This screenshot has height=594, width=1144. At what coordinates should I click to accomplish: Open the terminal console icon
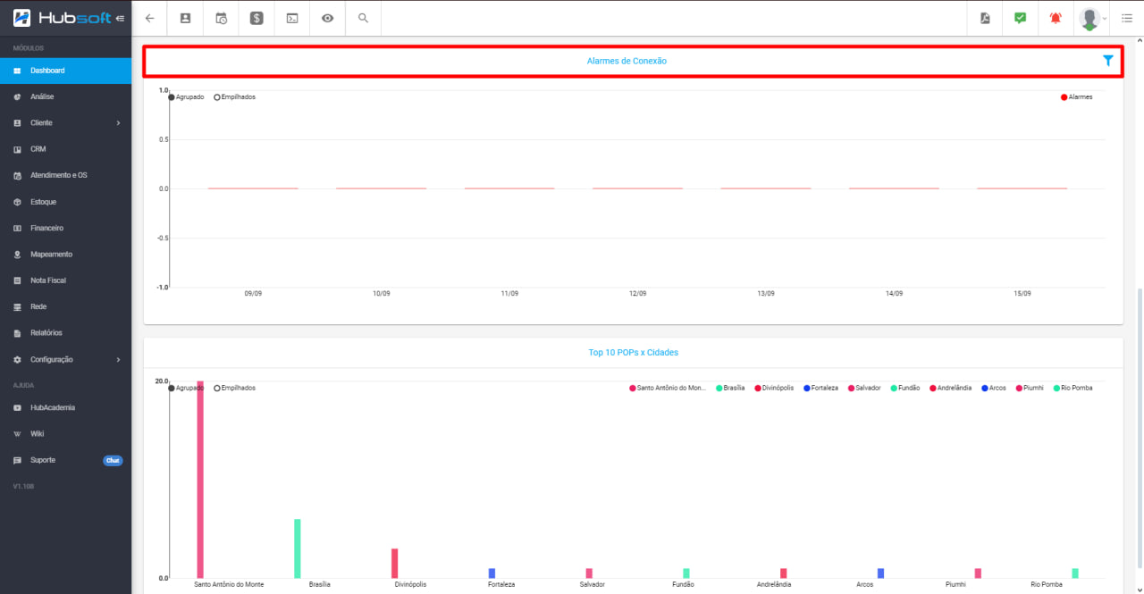tap(292, 18)
